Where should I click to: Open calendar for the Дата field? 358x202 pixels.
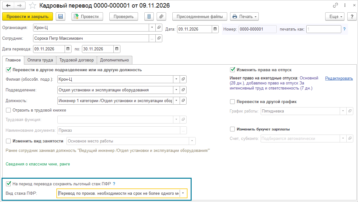(x=215, y=29)
